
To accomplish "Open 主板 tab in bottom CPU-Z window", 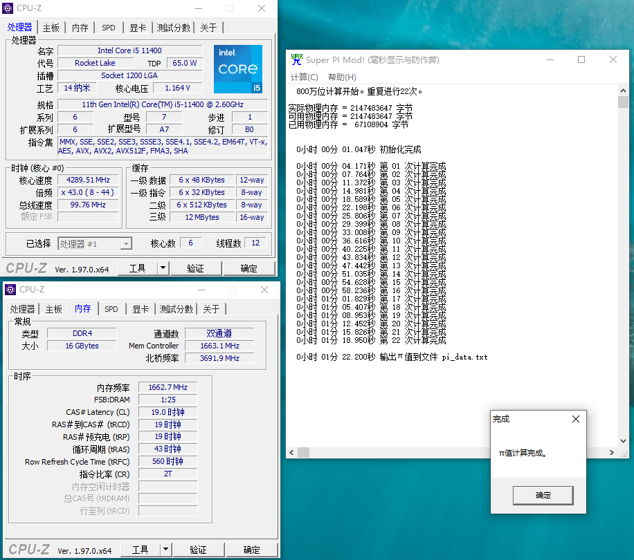I will pyautogui.click(x=53, y=309).
